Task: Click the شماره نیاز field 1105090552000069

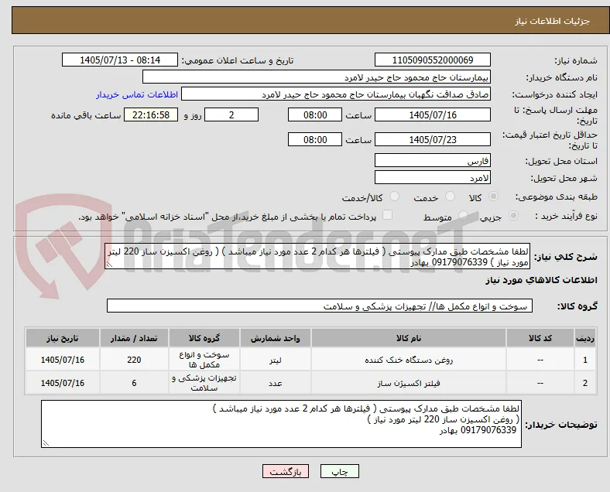Action: (x=432, y=60)
